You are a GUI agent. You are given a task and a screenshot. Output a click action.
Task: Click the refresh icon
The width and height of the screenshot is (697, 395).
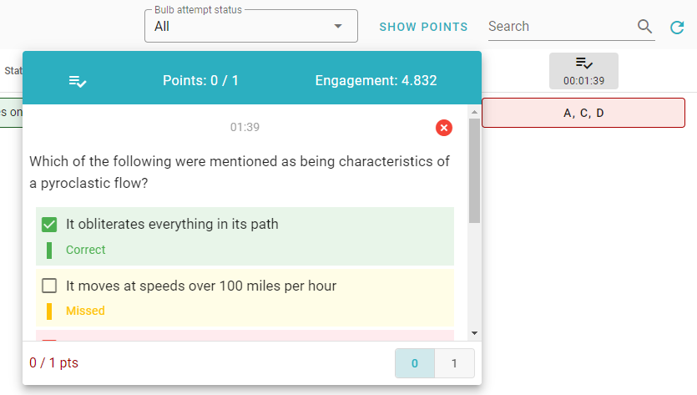pyautogui.click(x=677, y=28)
